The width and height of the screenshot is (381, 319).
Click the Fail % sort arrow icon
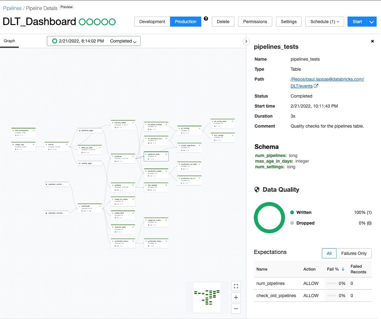(343, 269)
